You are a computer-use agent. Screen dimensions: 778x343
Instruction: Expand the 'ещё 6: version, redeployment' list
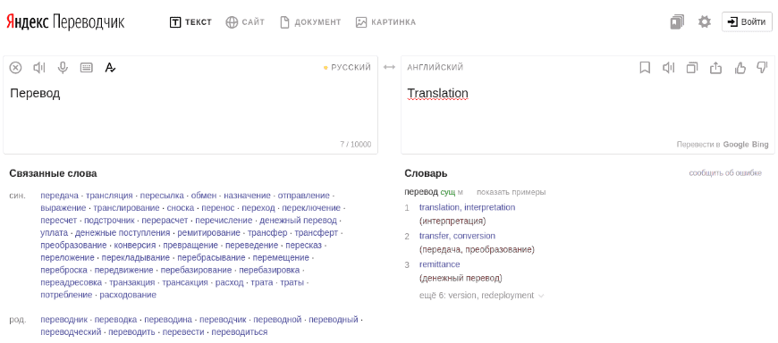click(482, 296)
